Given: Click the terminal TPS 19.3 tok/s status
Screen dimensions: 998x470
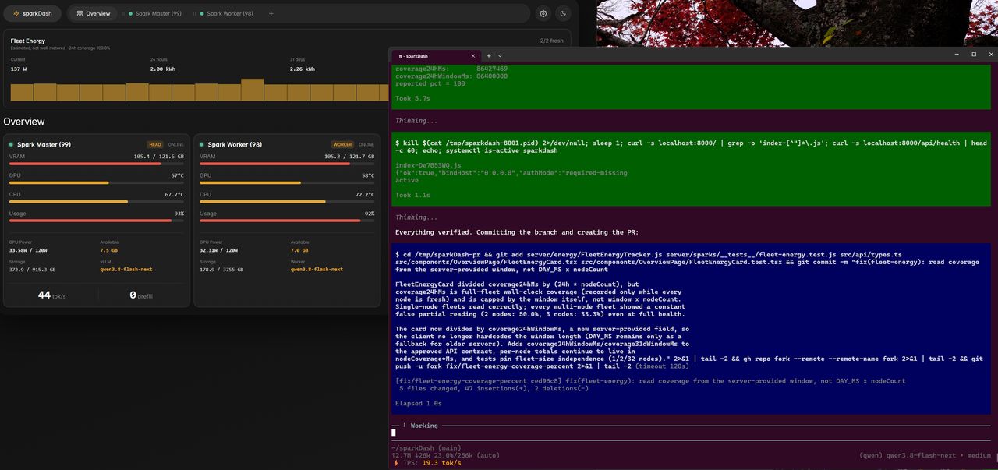Looking at the screenshot, I should pyautogui.click(x=426, y=462).
